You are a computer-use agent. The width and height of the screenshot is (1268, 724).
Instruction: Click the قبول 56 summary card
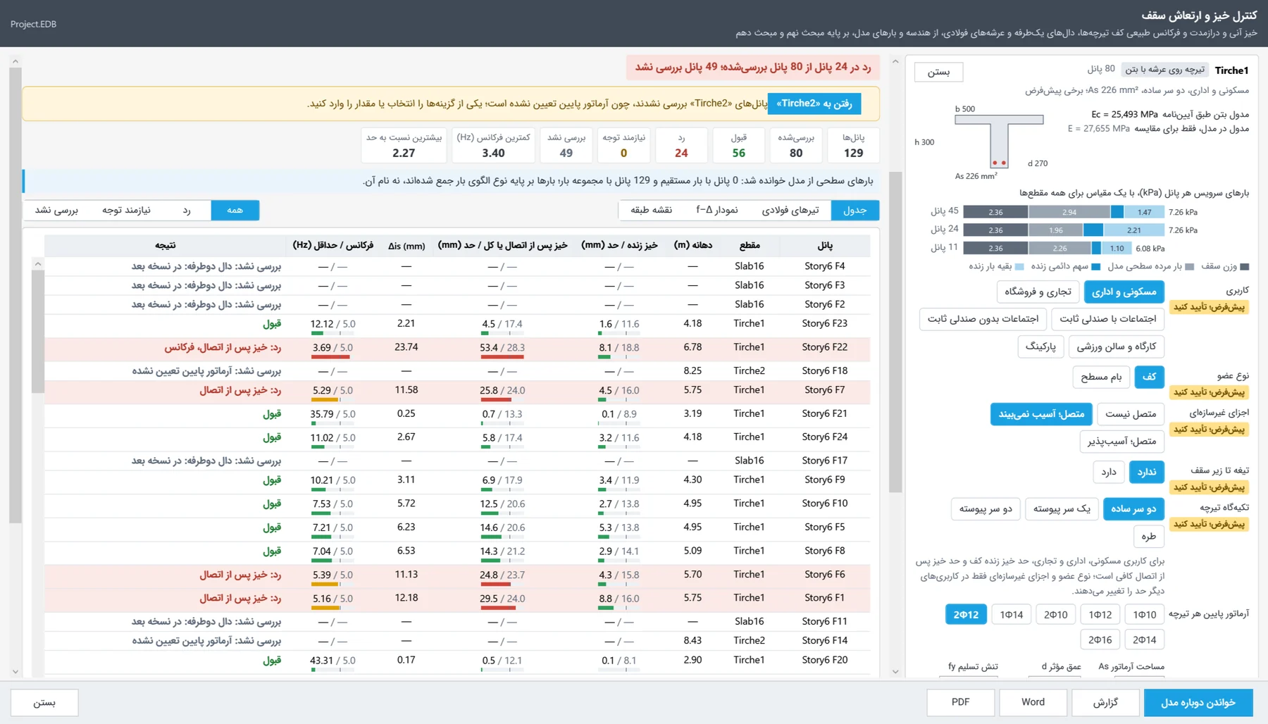pos(738,145)
